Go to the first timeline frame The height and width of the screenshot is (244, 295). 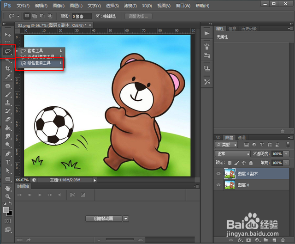pyautogui.click(x=19, y=195)
